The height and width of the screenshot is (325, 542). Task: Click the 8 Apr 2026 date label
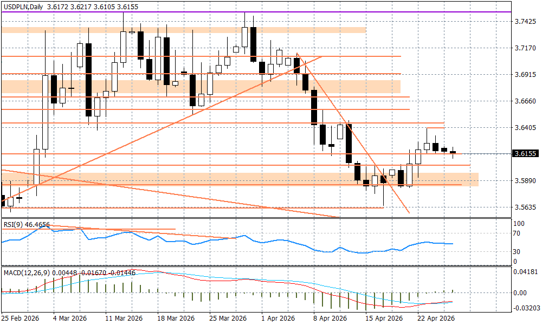329,318
